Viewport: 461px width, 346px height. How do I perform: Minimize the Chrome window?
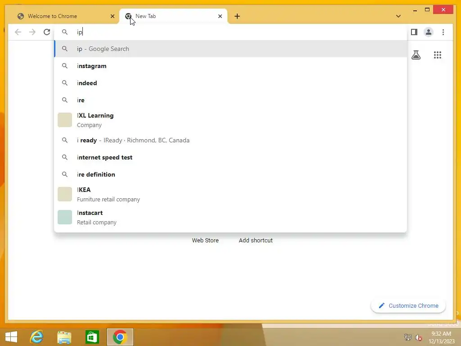click(415, 10)
